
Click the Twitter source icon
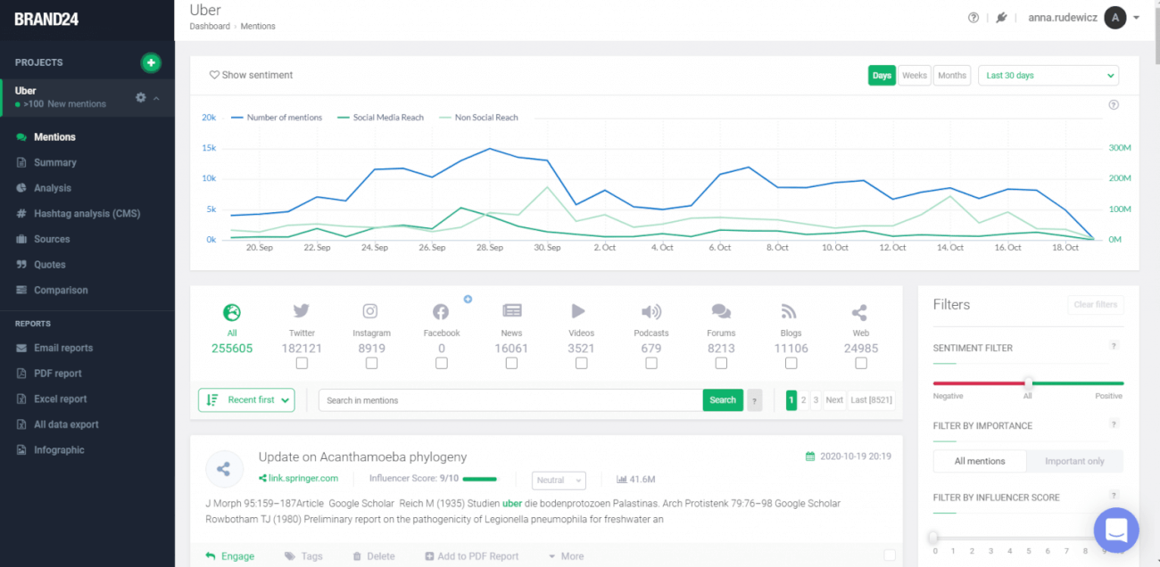pos(302,311)
